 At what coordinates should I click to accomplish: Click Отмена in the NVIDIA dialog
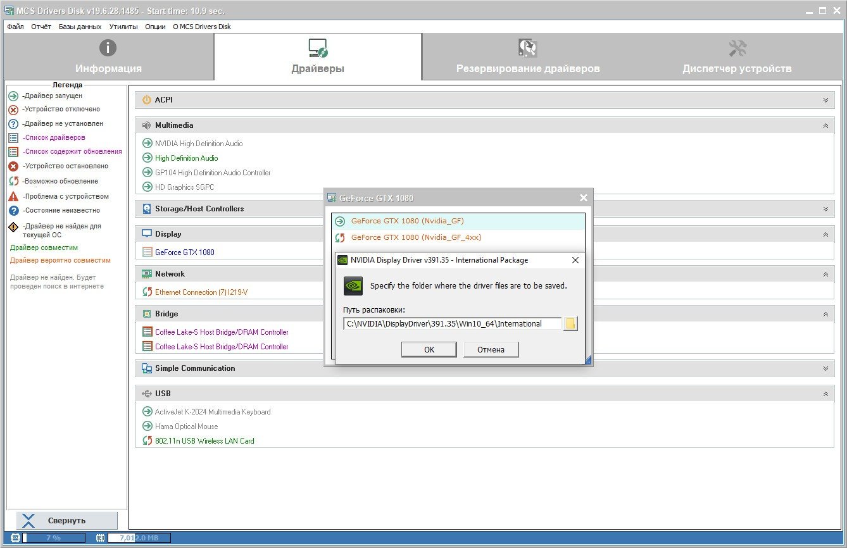[491, 350]
